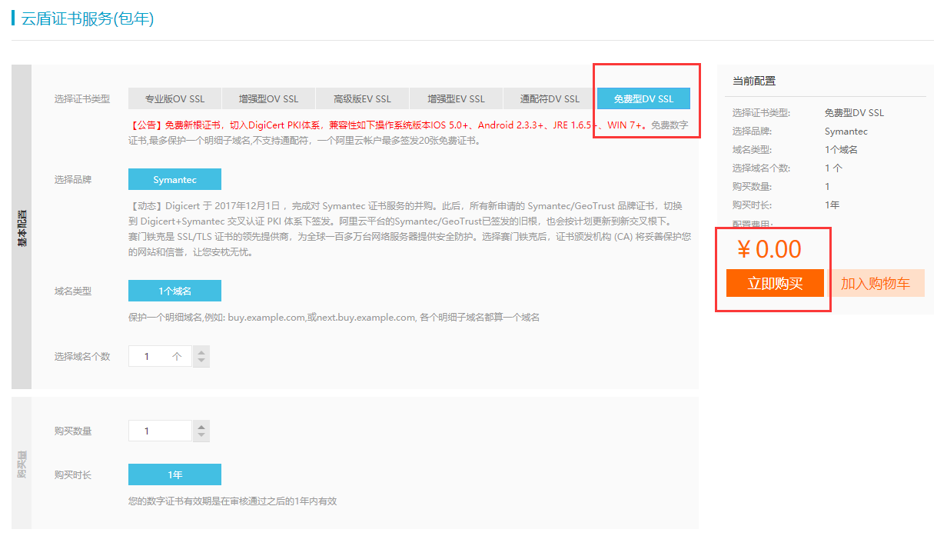Click the 立即购买 button
The image size is (947, 536).
pos(775,283)
